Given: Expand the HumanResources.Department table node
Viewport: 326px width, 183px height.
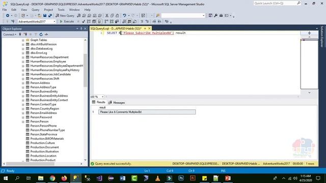Looking at the screenshot, I should click(23, 57).
